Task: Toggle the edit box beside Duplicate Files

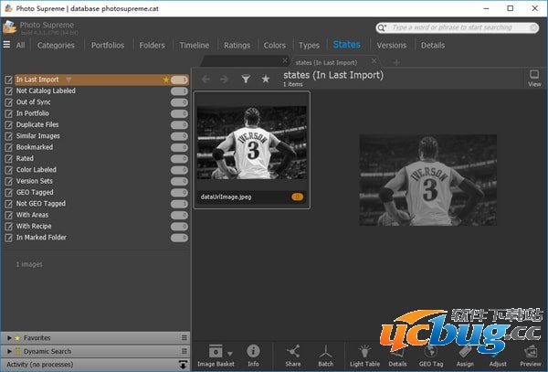Action: 9,124
